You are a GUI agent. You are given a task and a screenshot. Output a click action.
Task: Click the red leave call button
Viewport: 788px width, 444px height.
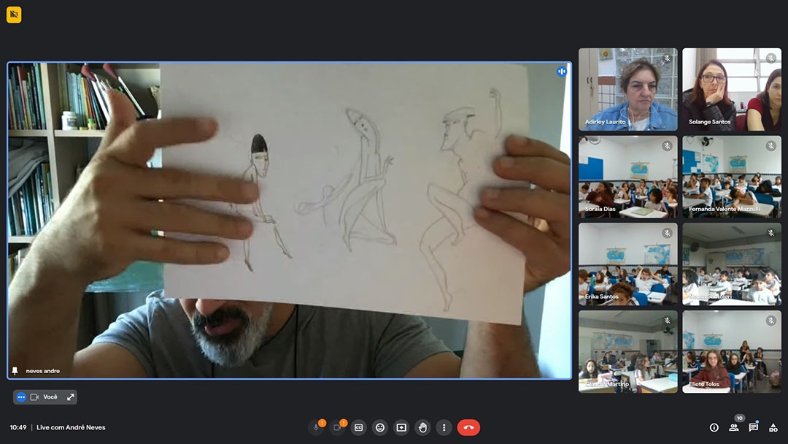[x=468, y=428]
